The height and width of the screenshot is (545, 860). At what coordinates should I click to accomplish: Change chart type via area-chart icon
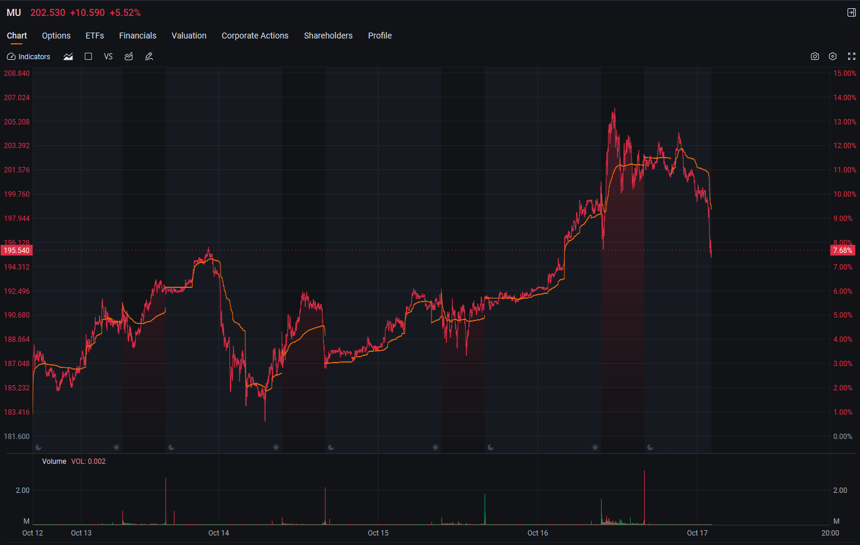coord(68,57)
